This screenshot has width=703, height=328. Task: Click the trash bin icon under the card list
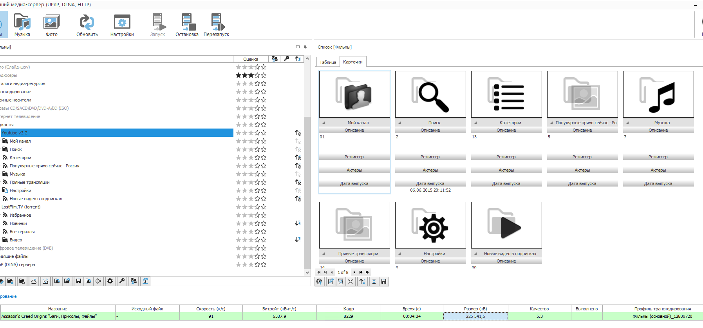click(x=341, y=281)
